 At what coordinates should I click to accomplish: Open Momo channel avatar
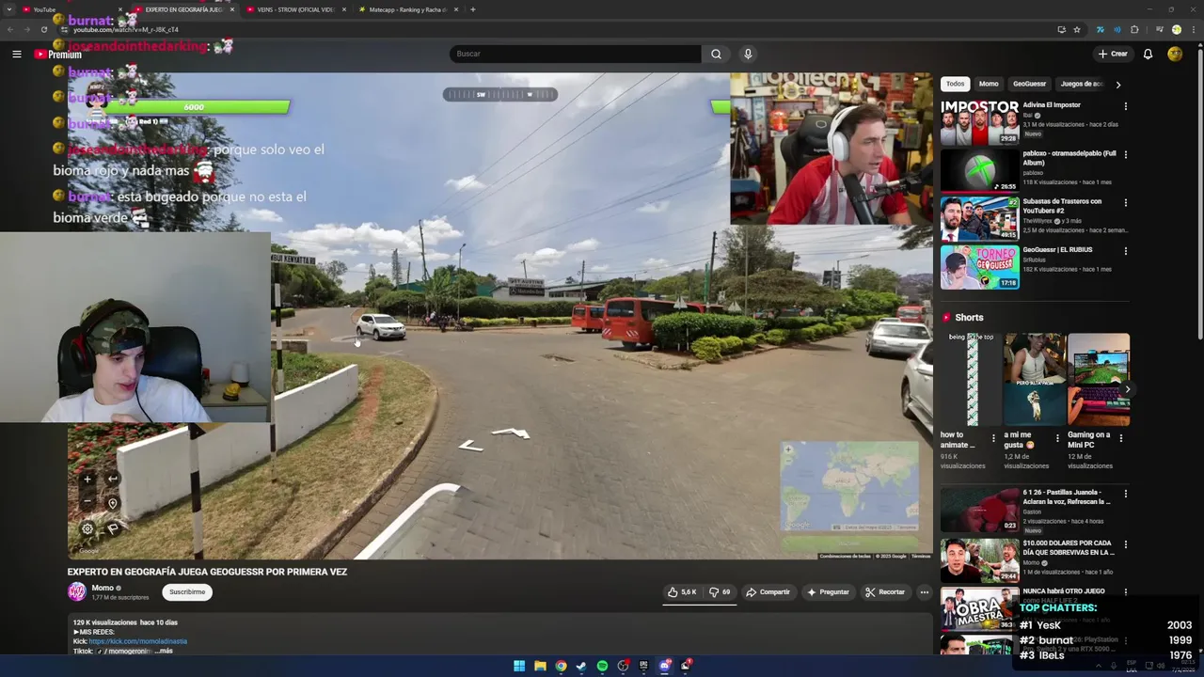tap(77, 591)
